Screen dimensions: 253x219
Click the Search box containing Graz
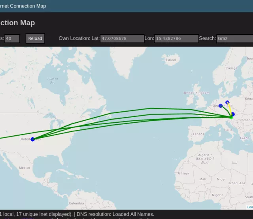tap(234, 39)
